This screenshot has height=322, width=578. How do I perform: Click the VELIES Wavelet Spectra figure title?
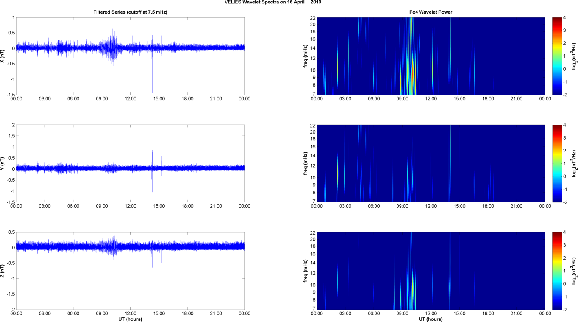[273, 2]
